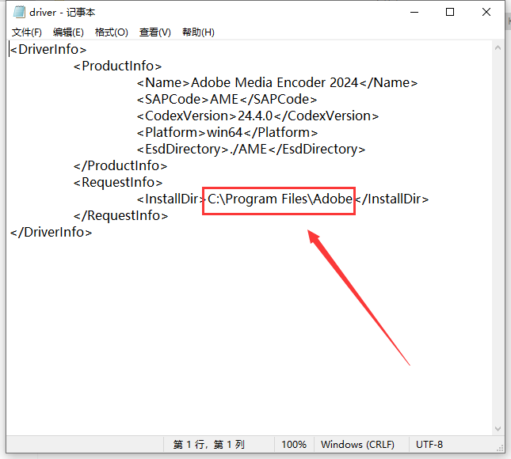Screen dimensions: 511x459
Task: Open the 编辑(E) menu
Action: click(68, 32)
